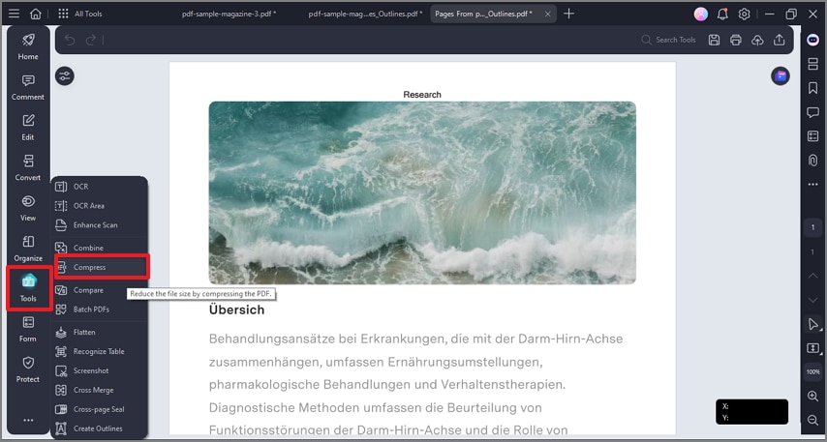Switch to pdf-sample-mag...es_Outlines.pdf tab

point(365,14)
